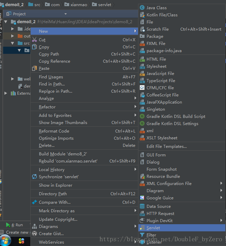Image resolution: width=226 pixels, height=246 pixels.
Task: Collapse the src folder node
Action: [13, 43]
